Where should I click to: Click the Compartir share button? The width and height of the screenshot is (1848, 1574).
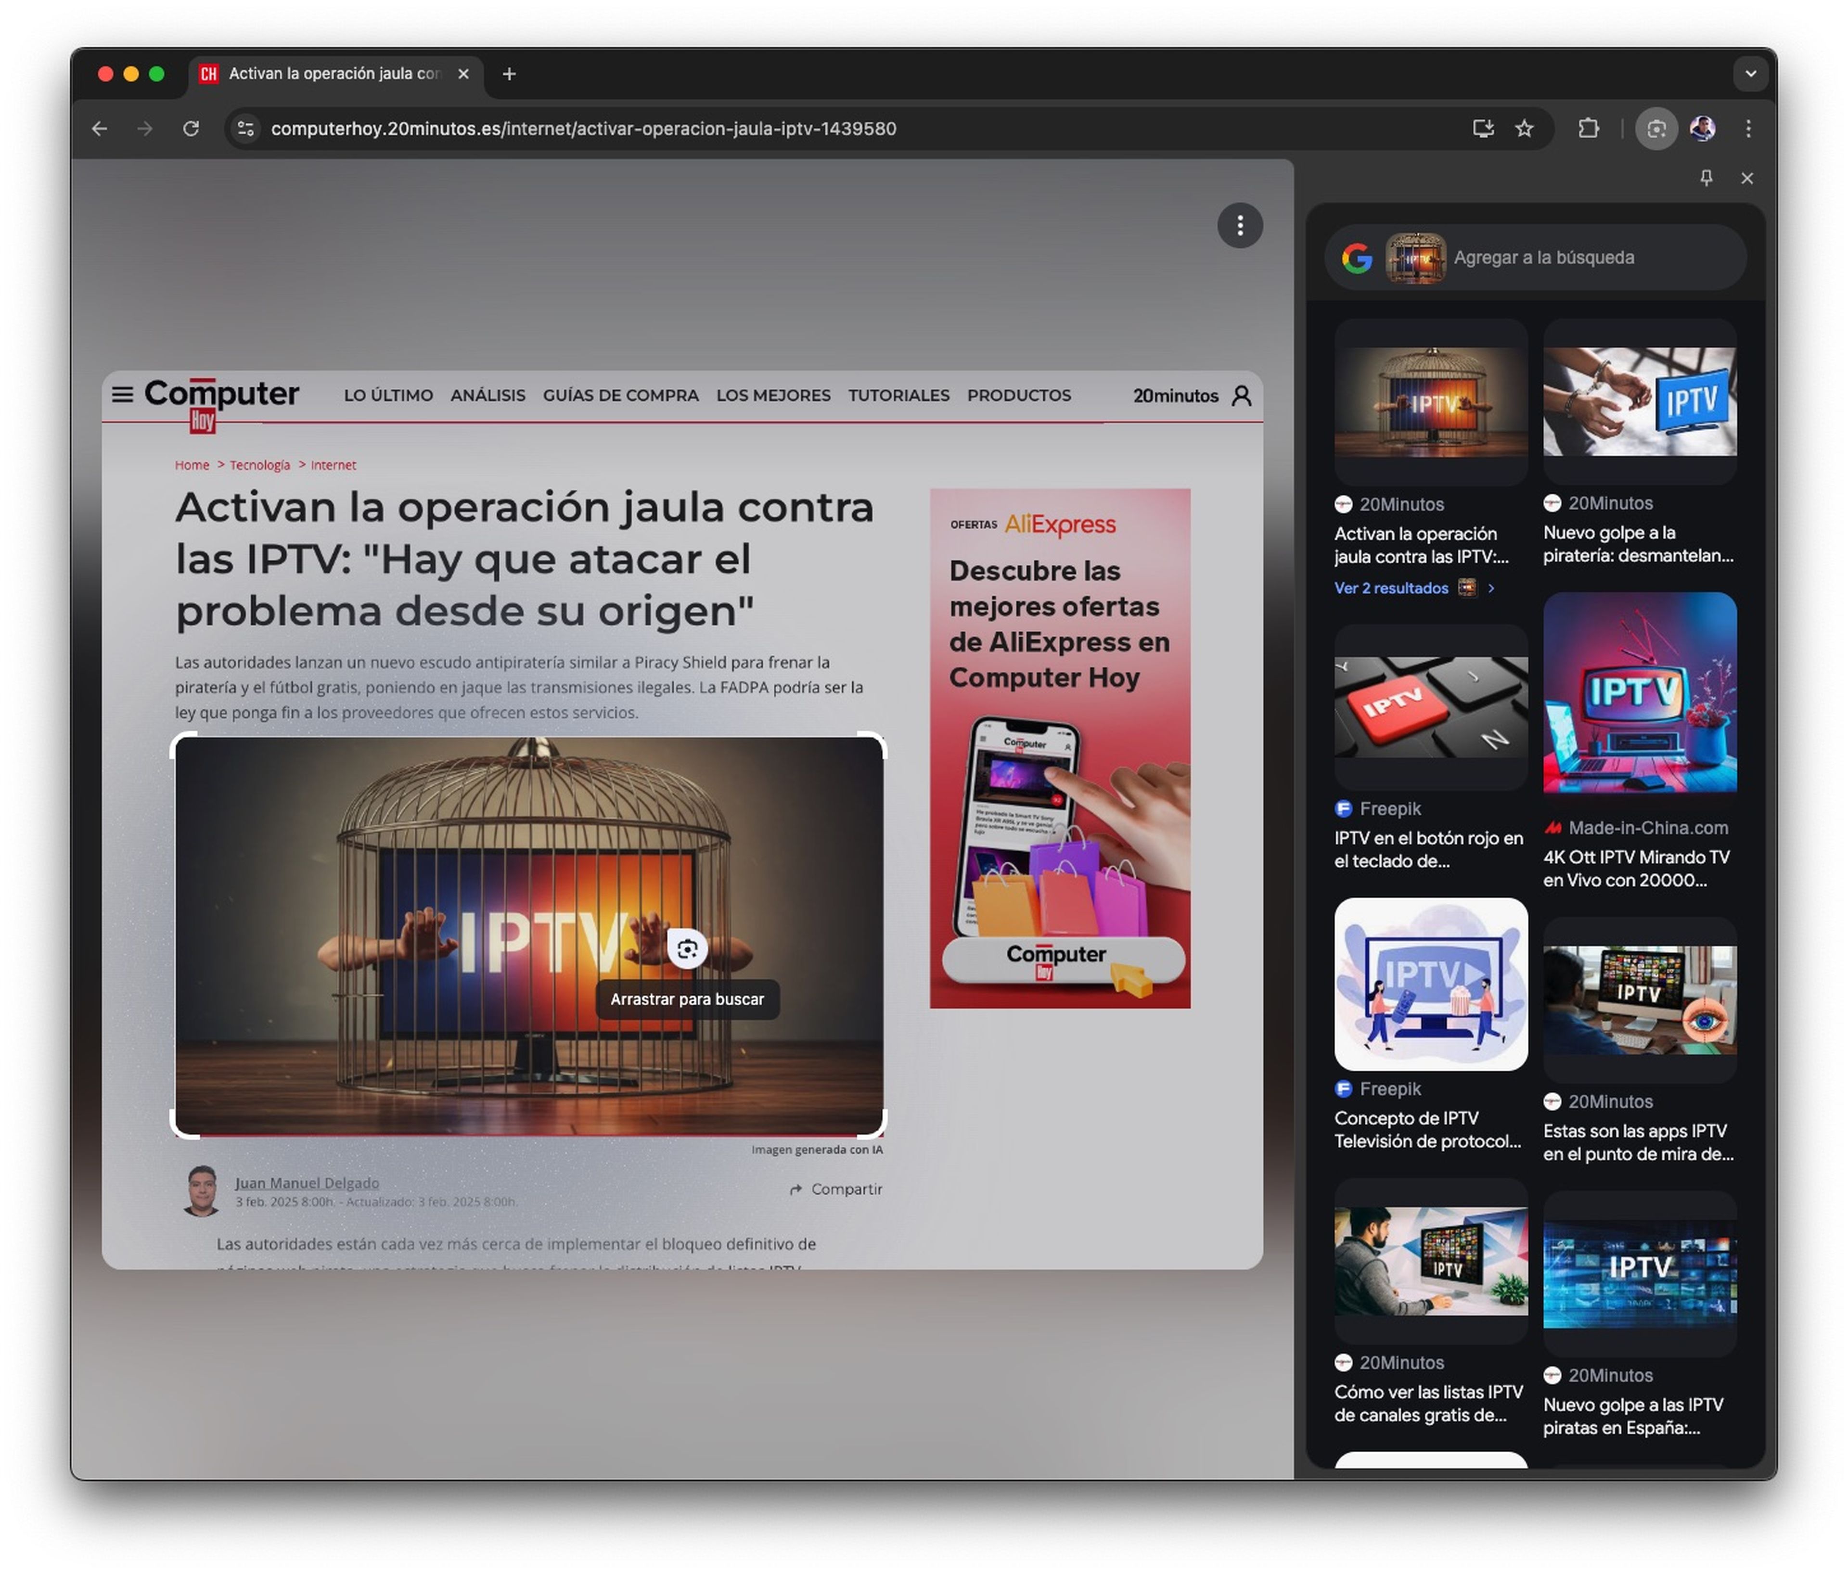pyautogui.click(x=836, y=1189)
